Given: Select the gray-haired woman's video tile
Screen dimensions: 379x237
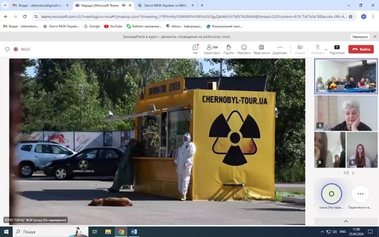Looking at the screenshot, I should click(345, 113).
